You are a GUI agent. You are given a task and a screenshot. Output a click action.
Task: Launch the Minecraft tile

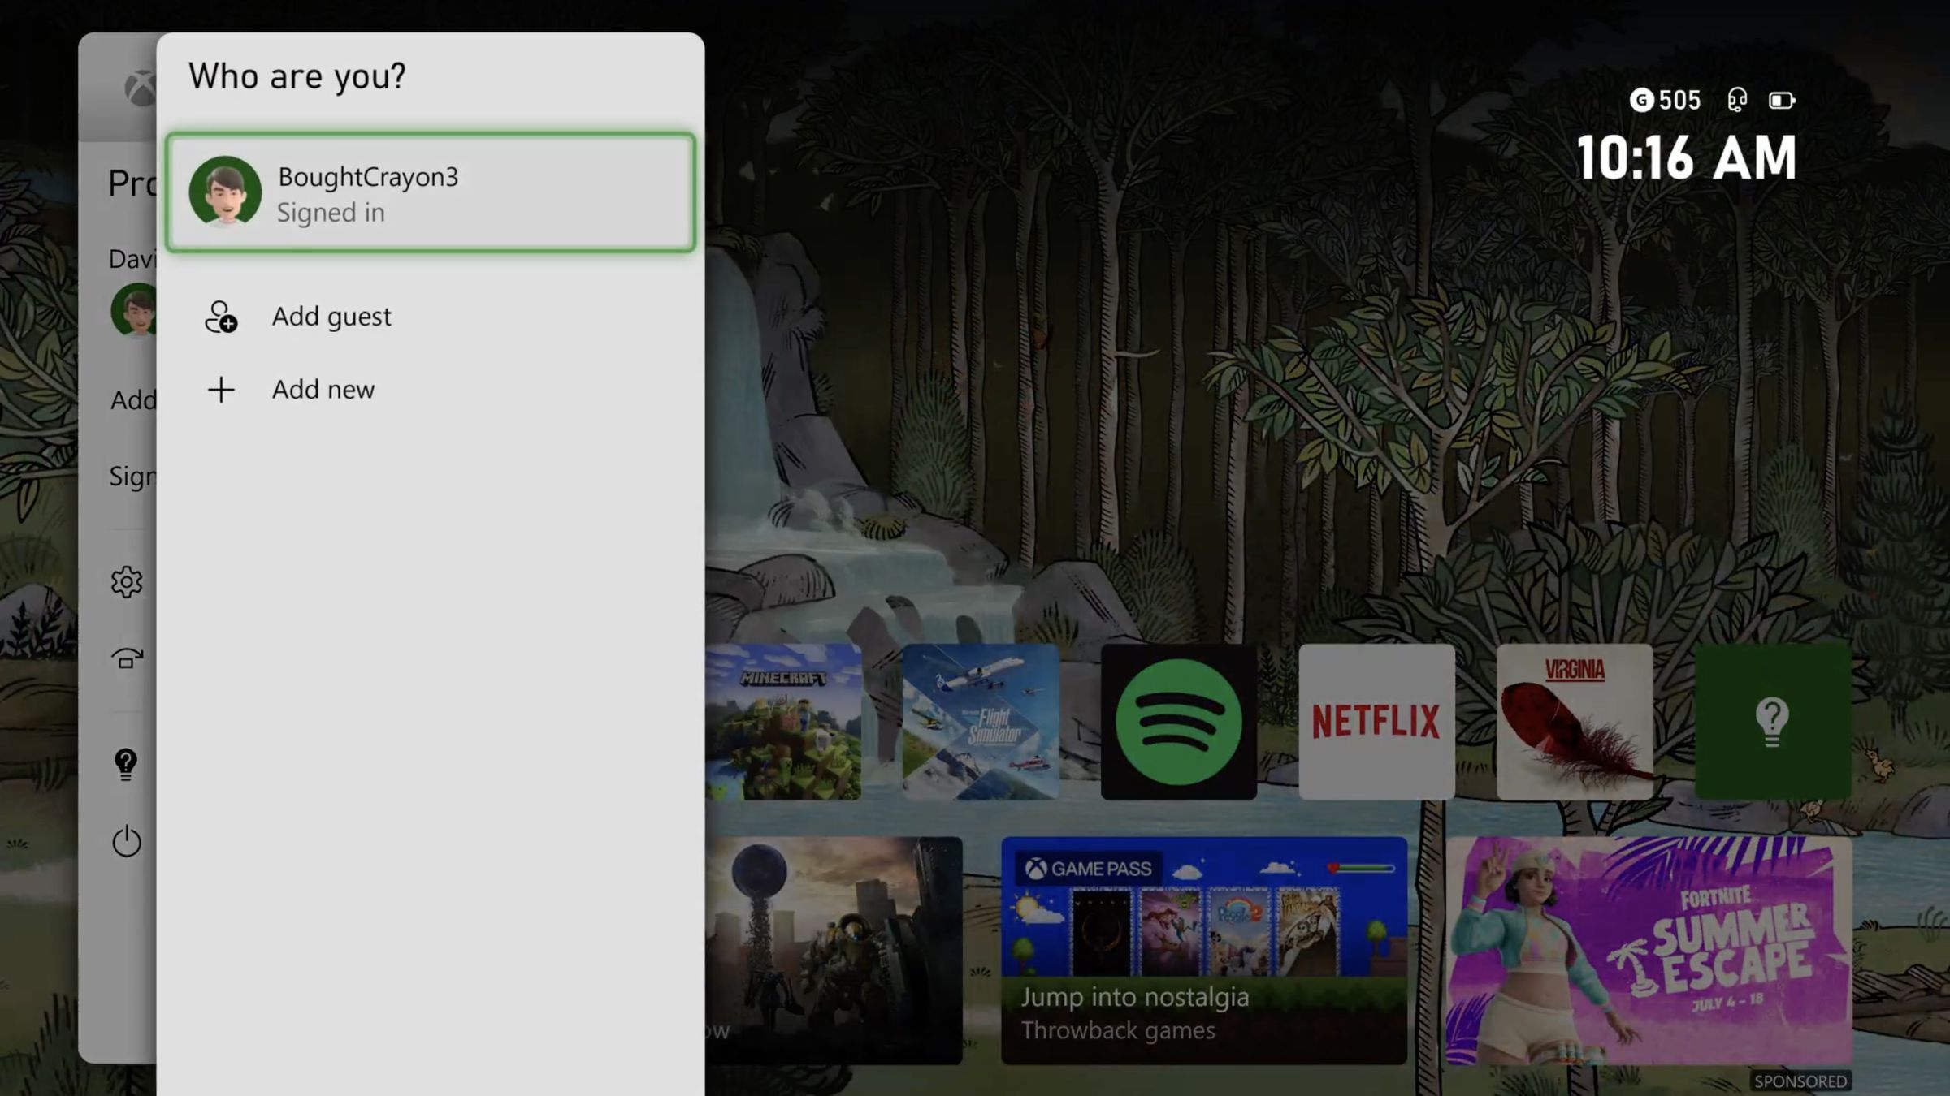[x=782, y=719]
